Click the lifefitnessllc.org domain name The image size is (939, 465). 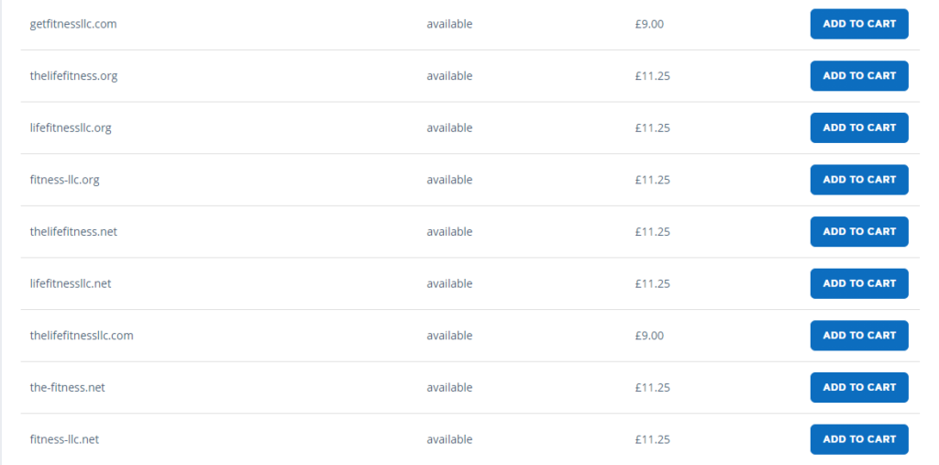click(x=71, y=128)
